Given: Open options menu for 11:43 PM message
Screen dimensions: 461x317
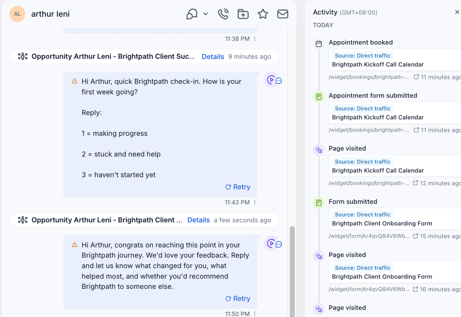Looking at the screenshot, I should tap(255, 202).
